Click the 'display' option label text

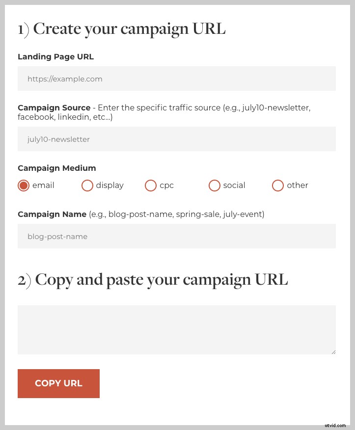(x=110, y=186)
